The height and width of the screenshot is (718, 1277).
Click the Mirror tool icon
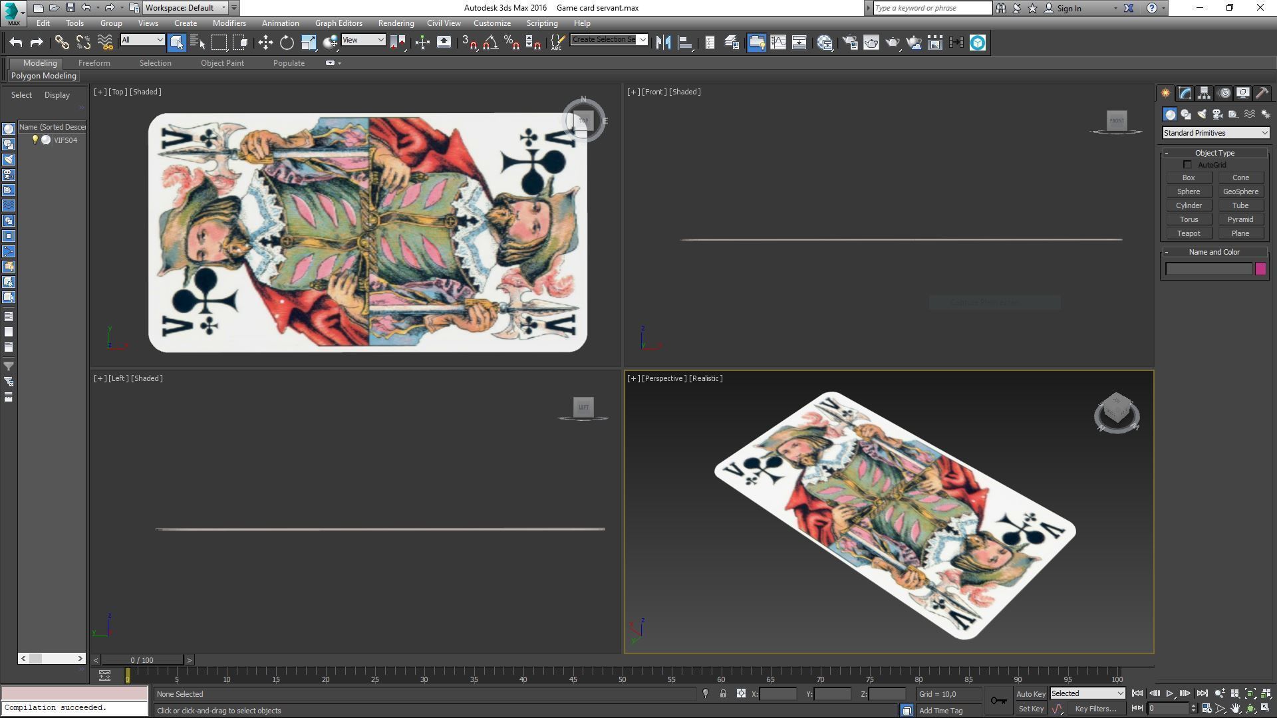pos(663,43)
